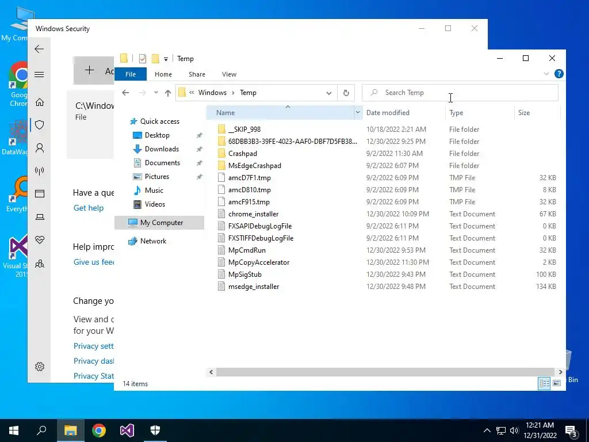Open Account protection person icon

[x=40, y=148]
